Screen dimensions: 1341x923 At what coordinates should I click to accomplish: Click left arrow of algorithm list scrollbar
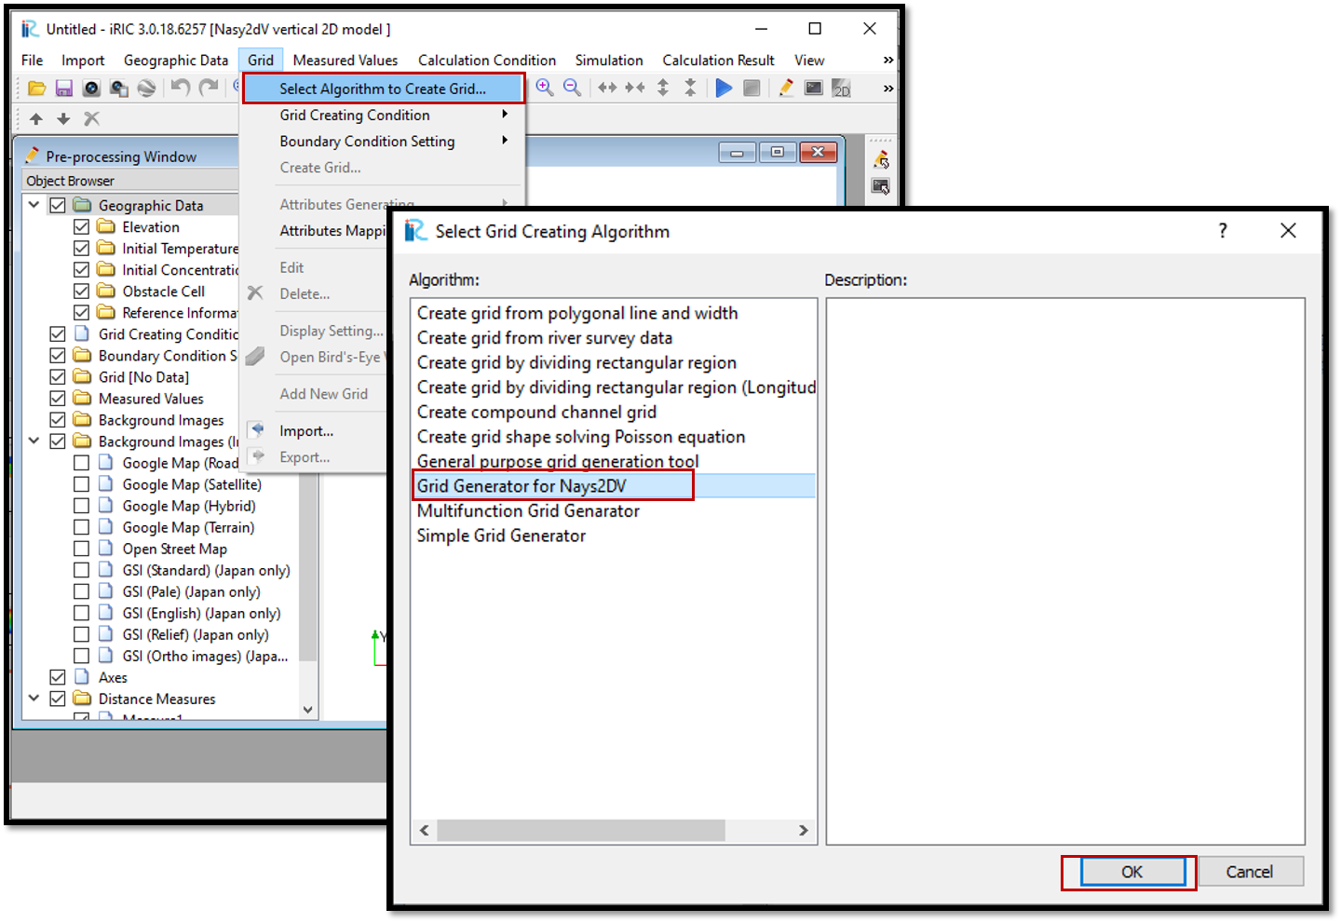[x=425, y=830]
